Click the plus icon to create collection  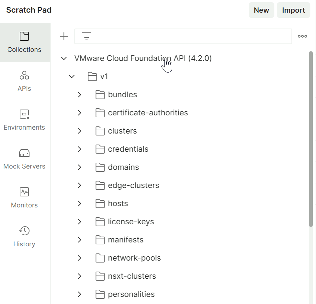tap(64, 36)
